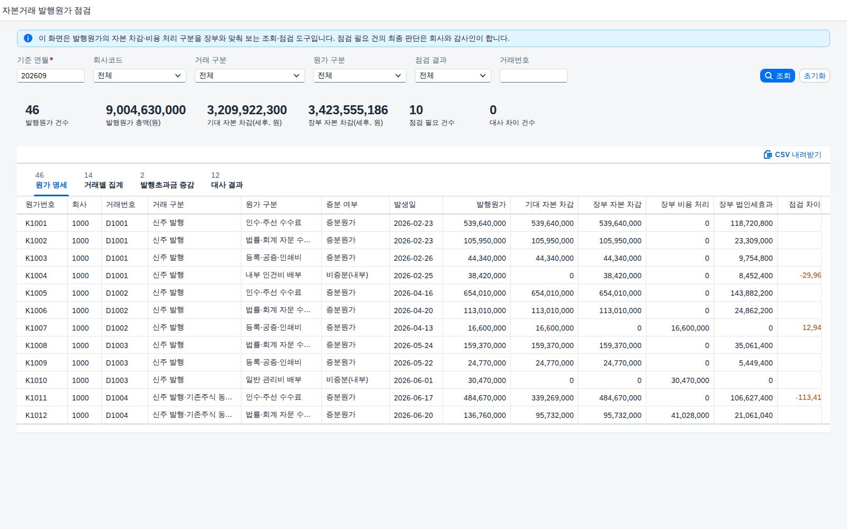Click the 654,010,000 발행원가 cell of K1005

tap(477, 293)
